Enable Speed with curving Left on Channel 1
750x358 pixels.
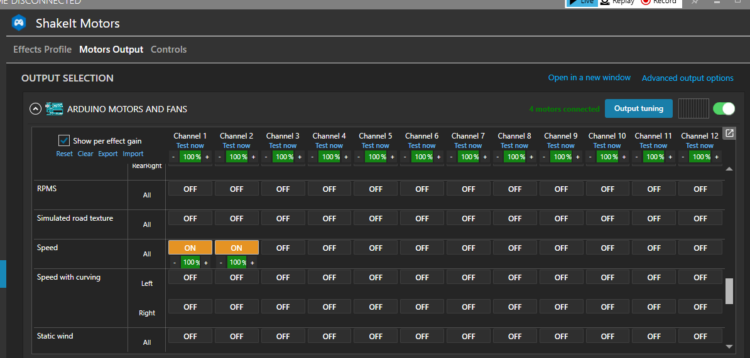(190, 277)
